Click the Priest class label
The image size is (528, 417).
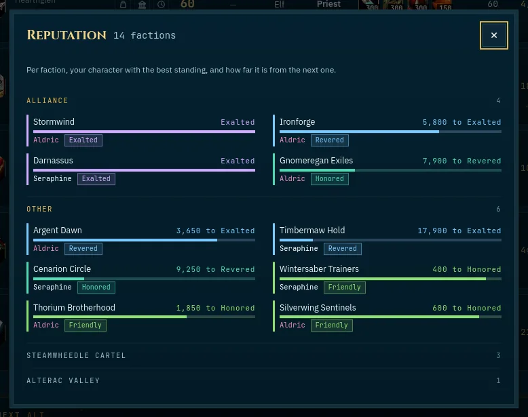(328, 4)
